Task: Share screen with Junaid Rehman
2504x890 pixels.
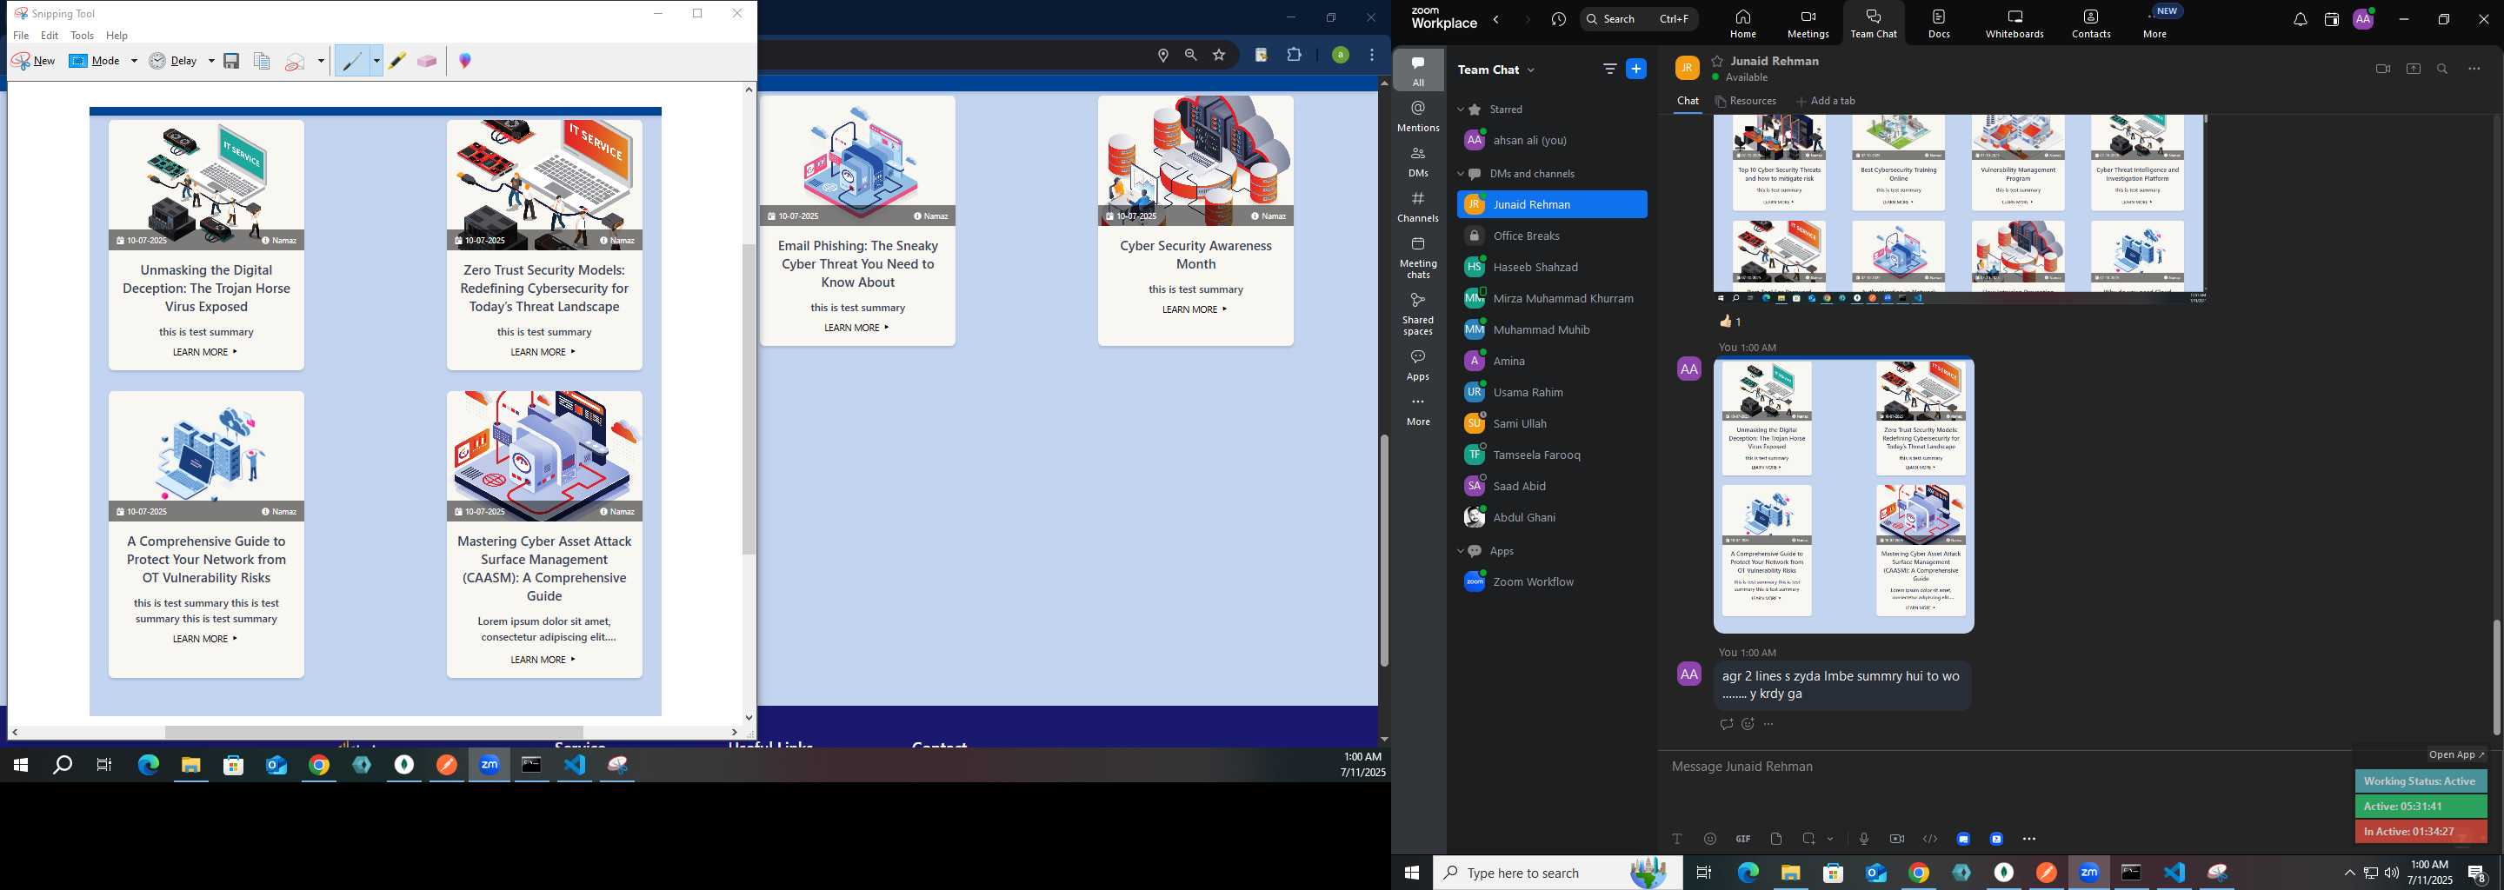Action: tap(2413, 69)
